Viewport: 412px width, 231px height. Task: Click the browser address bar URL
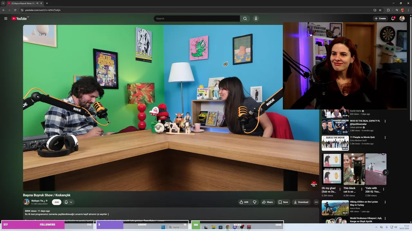coord(43,10)
